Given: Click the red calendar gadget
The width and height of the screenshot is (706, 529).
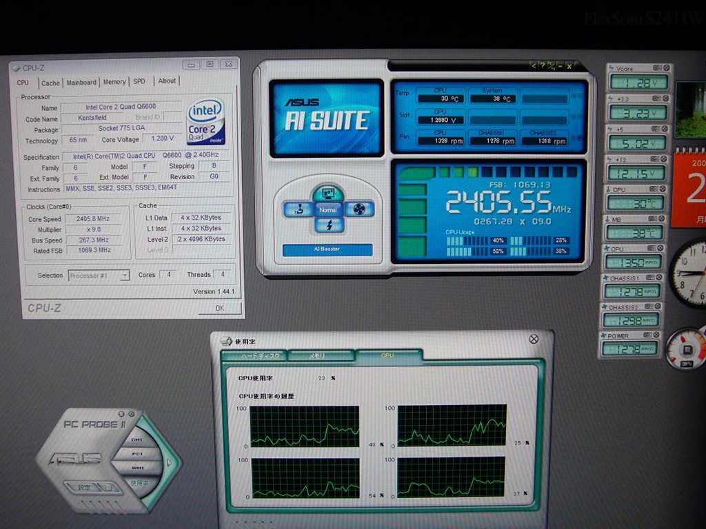Looking at the screenshot, I should 689,188.
